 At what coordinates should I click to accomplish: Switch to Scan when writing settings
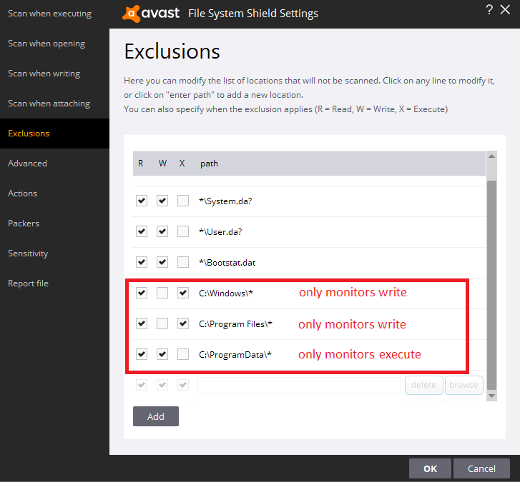click(x=44, y=74)
